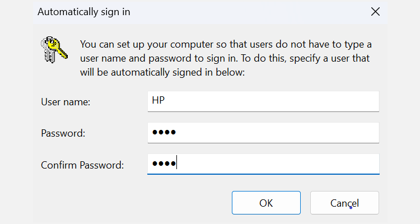Focus the Password input field
This screenshot has width=420, height=224.
pyautogui.click(x=263, y=133)
